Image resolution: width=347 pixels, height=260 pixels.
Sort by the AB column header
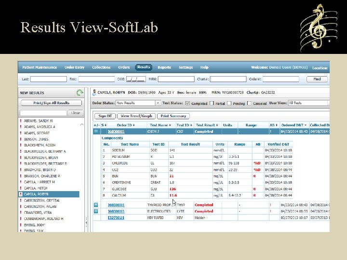click(x=274, y=125)
